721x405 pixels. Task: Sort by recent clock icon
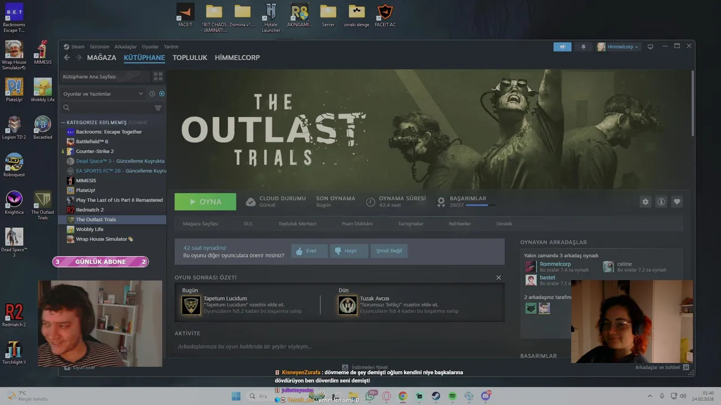[152, 94]
